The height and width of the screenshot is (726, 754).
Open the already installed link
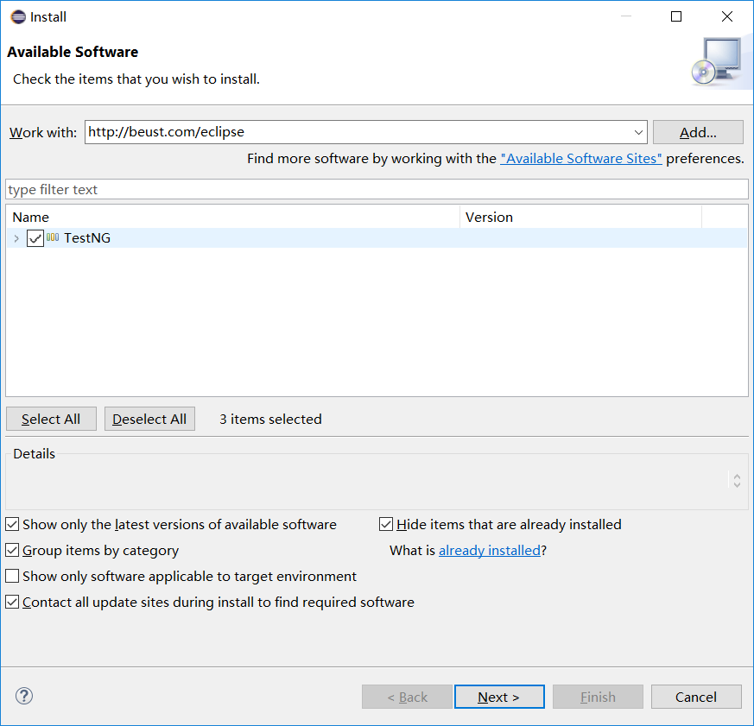[x=490, y=550]
